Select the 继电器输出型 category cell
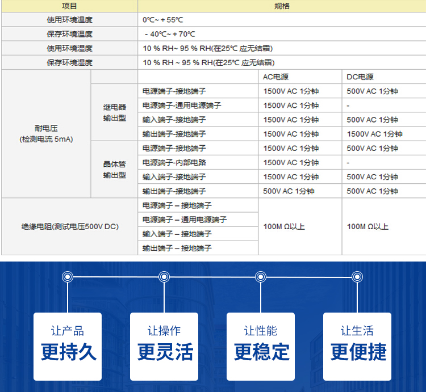The width and height of the screenshot is (426, 392). point(114,112)
